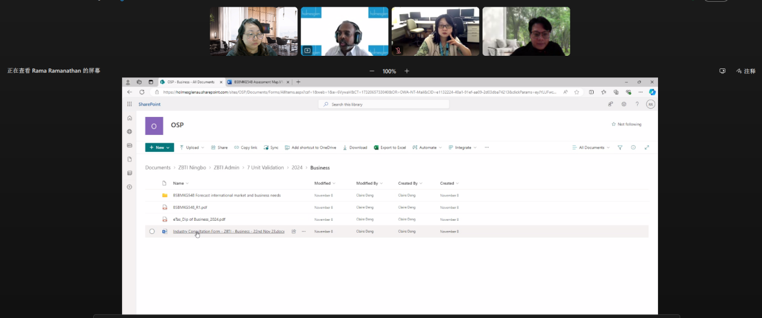
Task: Open the toolbar overflow ellipsis menu
Action: [487, 147]
